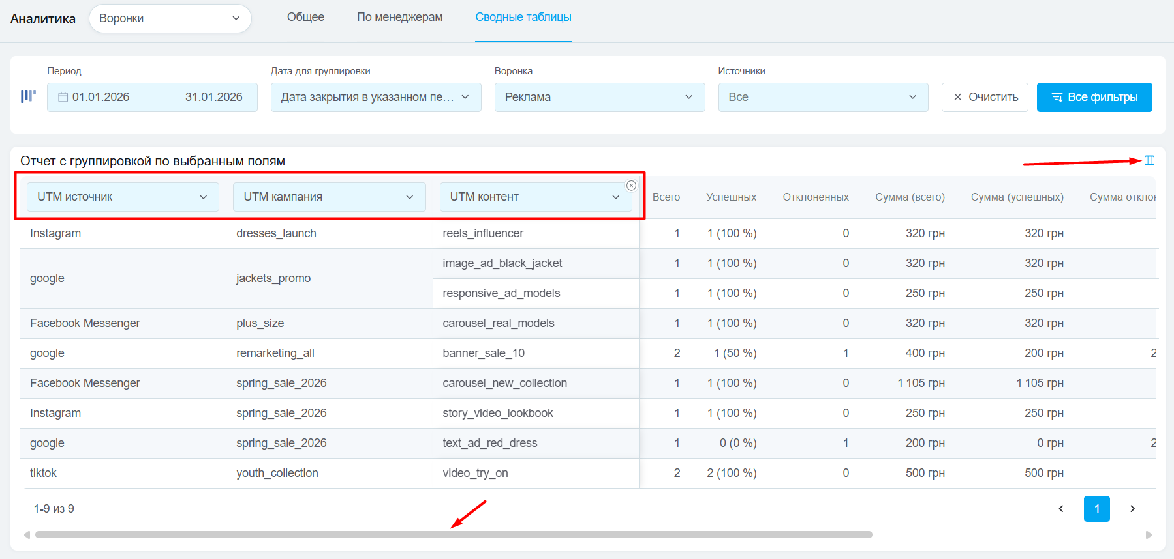Remove the UTM контент grouping column
Screen dimensions: 1174x559
(x=631, y=186)
